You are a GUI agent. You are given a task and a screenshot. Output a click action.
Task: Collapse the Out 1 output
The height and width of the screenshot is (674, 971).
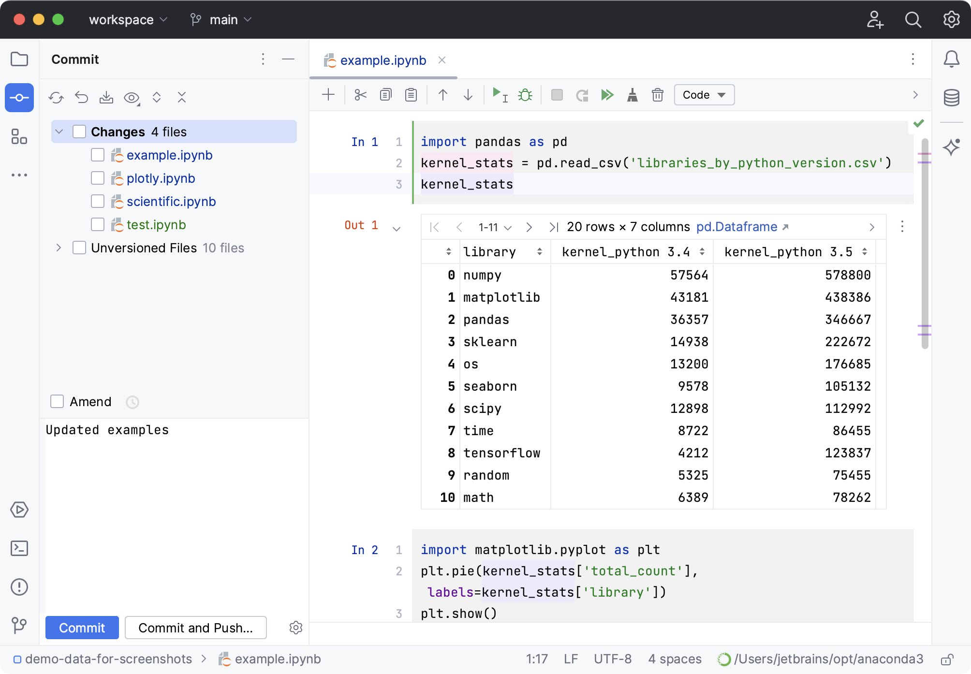pyautogui.click(x=397, y=229)
